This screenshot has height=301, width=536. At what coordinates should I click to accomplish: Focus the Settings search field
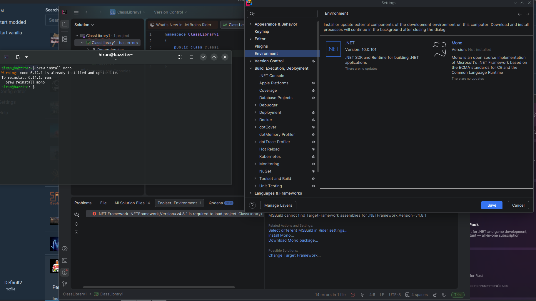(x=282, y=14)
